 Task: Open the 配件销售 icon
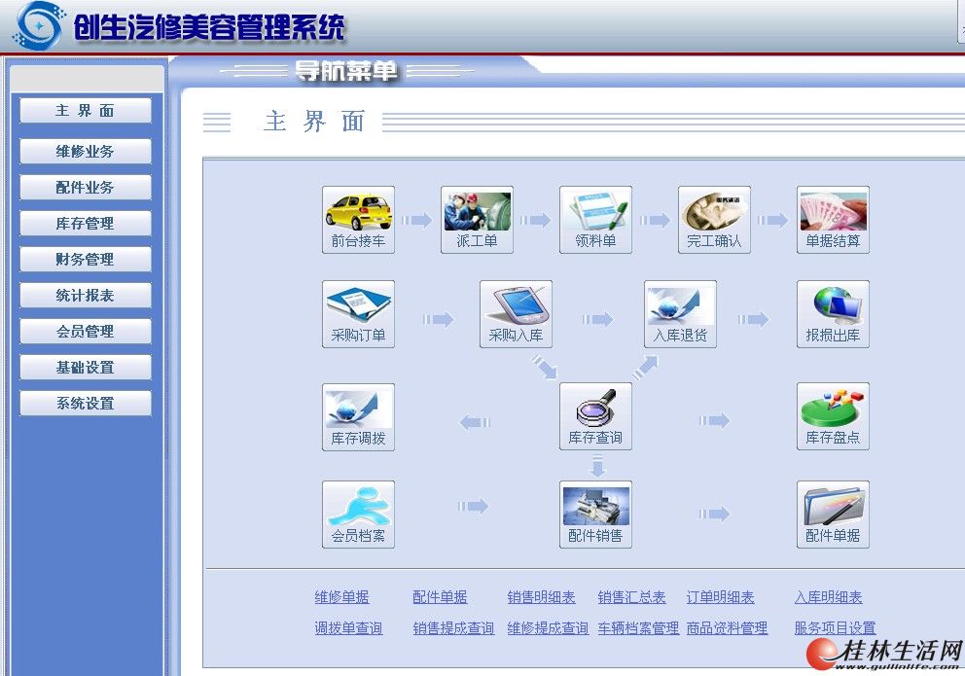pos(595,515)
